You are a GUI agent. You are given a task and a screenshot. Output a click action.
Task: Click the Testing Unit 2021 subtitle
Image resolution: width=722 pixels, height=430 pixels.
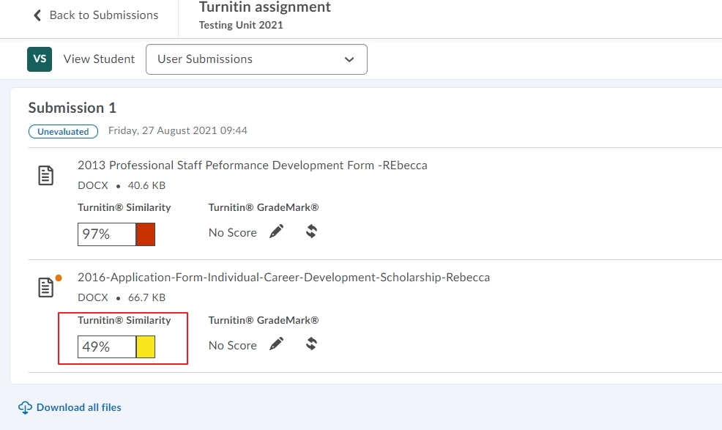pos(241,25)
